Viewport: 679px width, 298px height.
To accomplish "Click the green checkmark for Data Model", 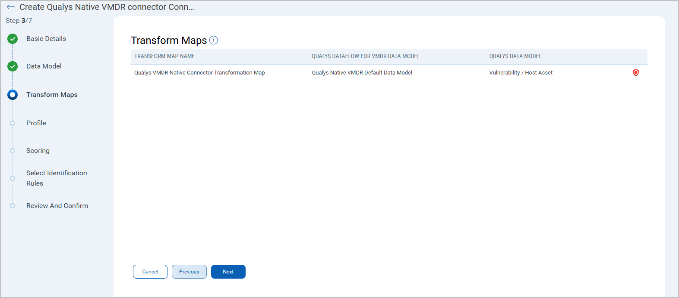I will coord(13,66).
